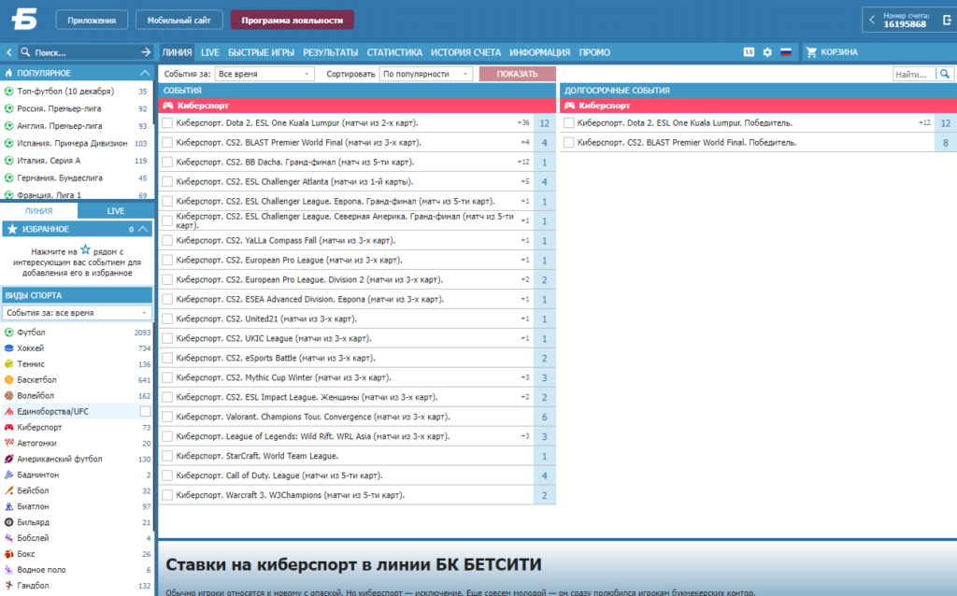Image resolution: width=957 pixels, height=596 pixels.
Task: Select the Бейсбол icon
Action: pos(9,491)
